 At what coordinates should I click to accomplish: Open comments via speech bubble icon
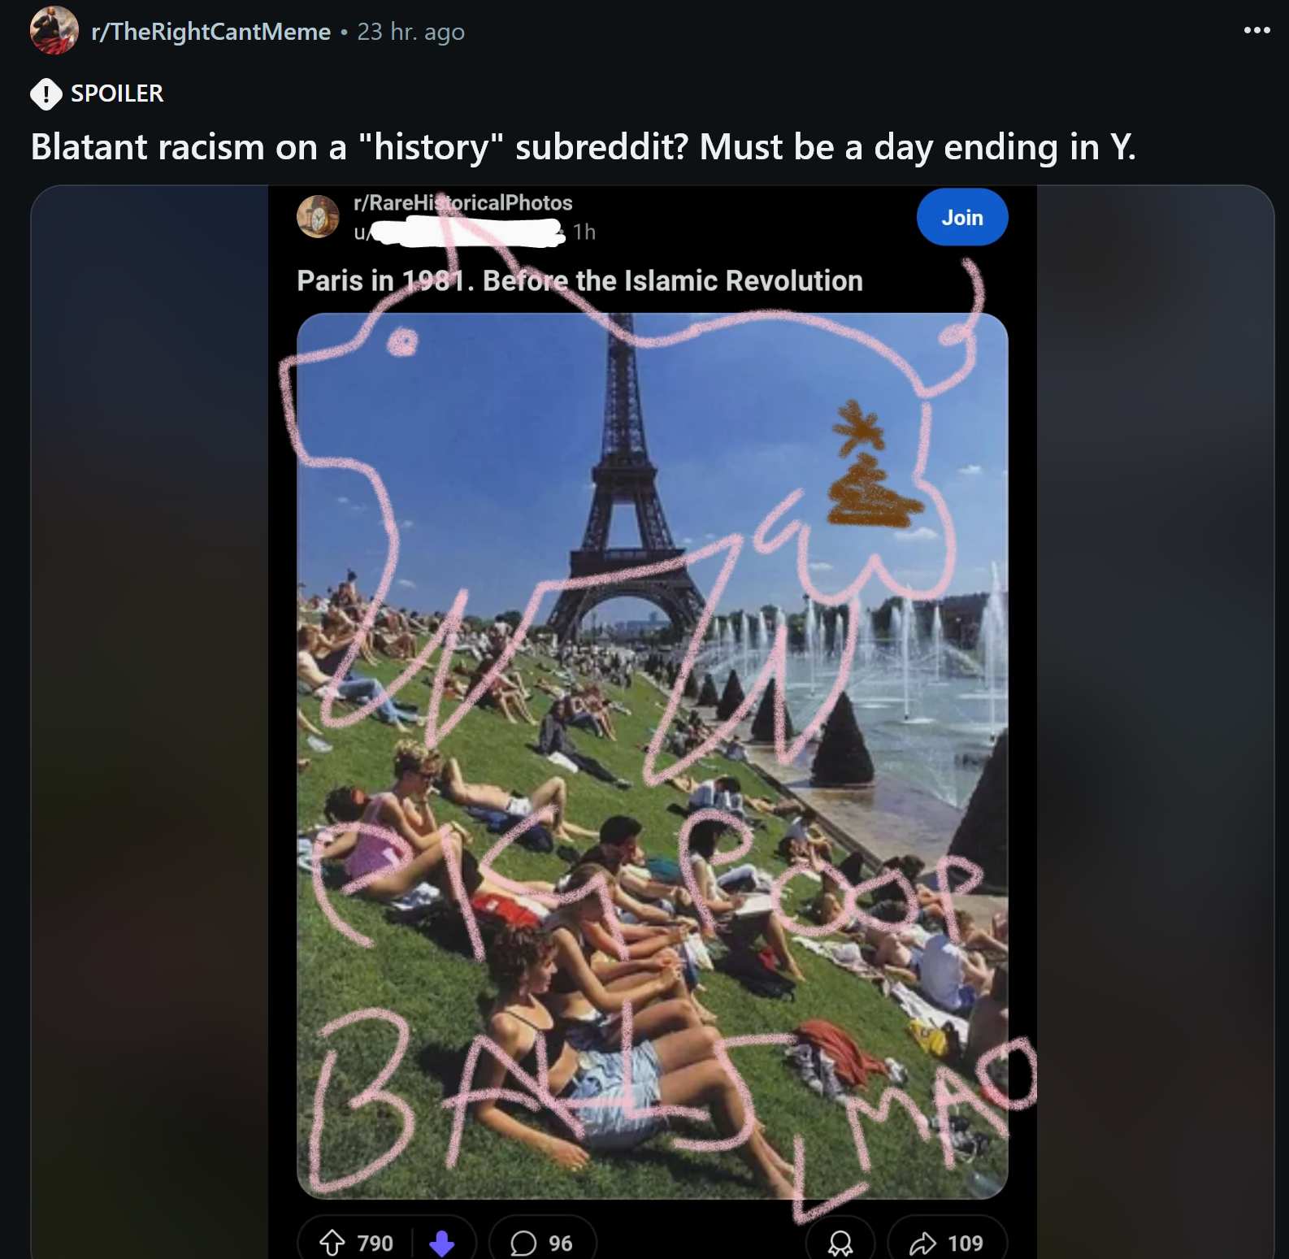[523, 1243]
